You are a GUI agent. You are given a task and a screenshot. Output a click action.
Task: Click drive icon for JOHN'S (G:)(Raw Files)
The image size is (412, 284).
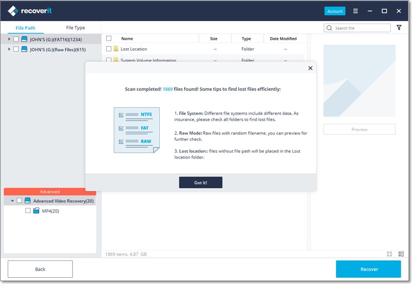24,49
